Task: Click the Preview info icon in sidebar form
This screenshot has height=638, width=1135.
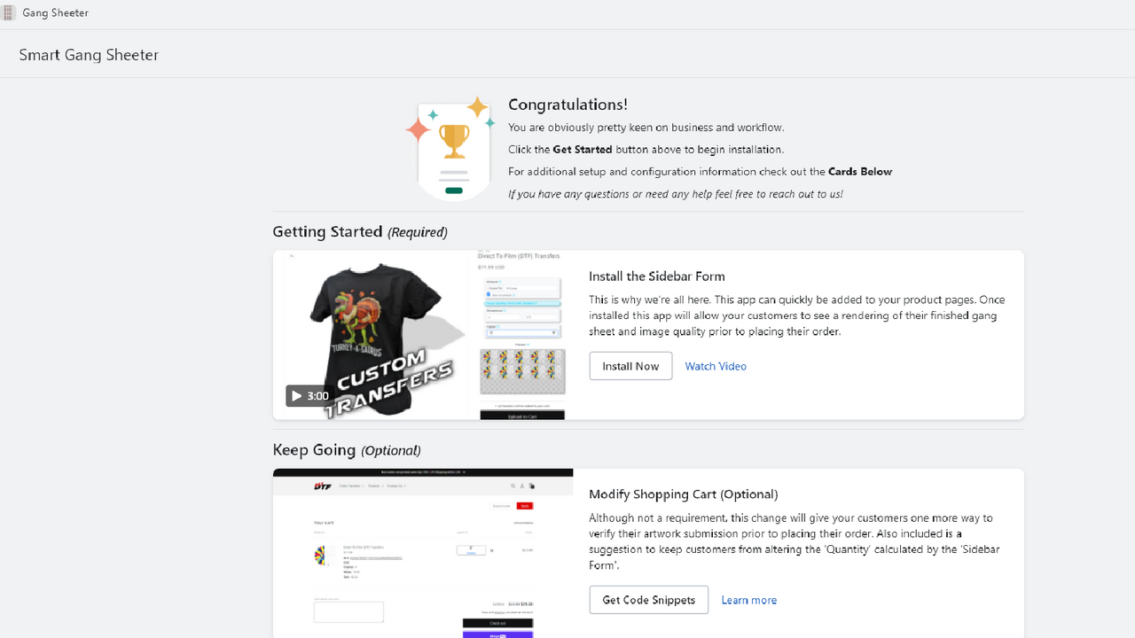Action: point(528,346)
